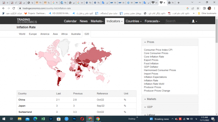
Task: Open a new browser tab
Action: [178, 3]
